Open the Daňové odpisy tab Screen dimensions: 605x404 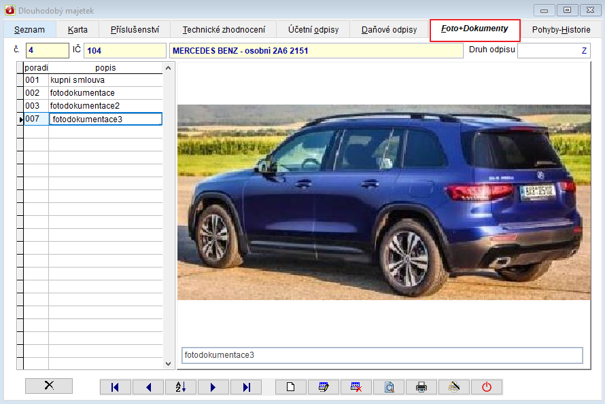[389, 30]
